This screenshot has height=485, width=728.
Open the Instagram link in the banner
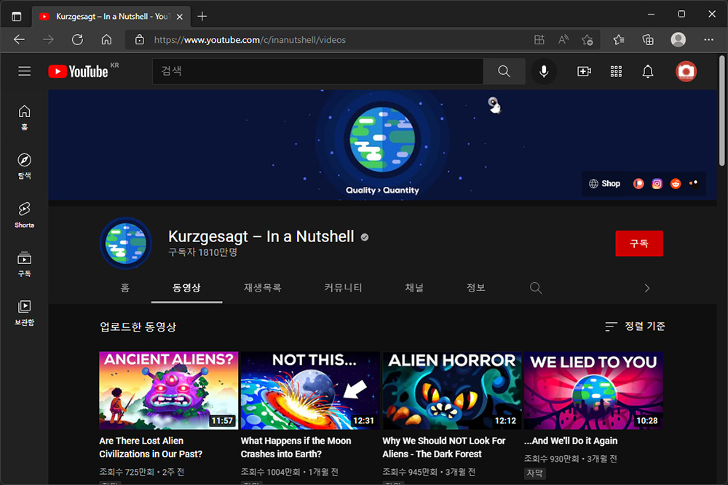[657, 184]
